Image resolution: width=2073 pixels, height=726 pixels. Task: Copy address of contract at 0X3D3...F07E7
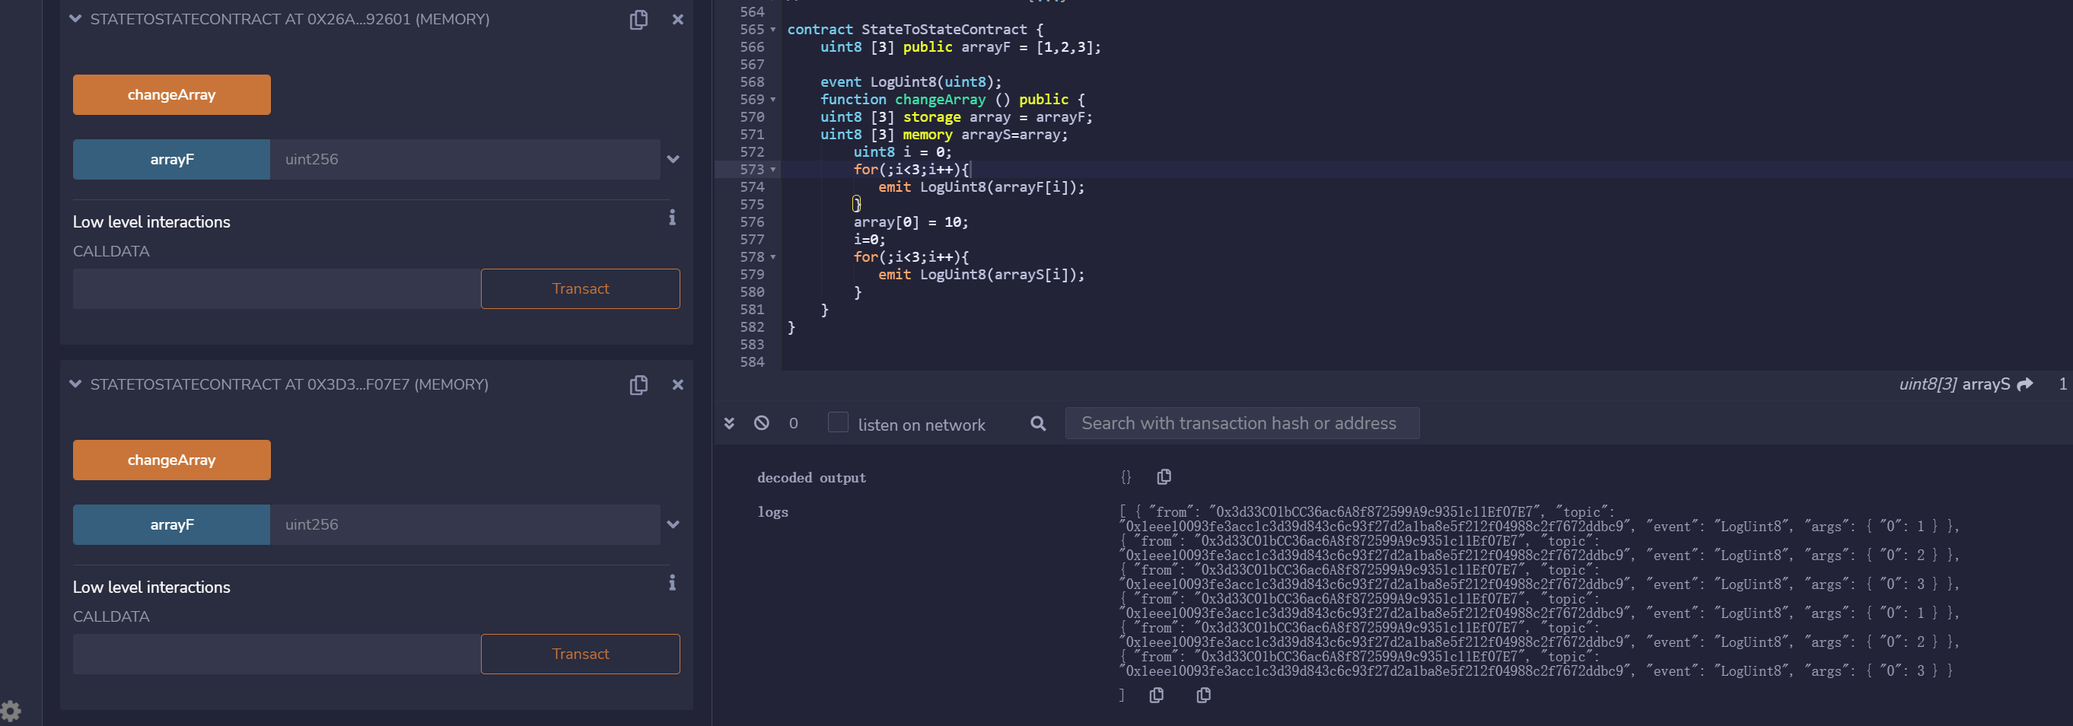click(638, 385)
